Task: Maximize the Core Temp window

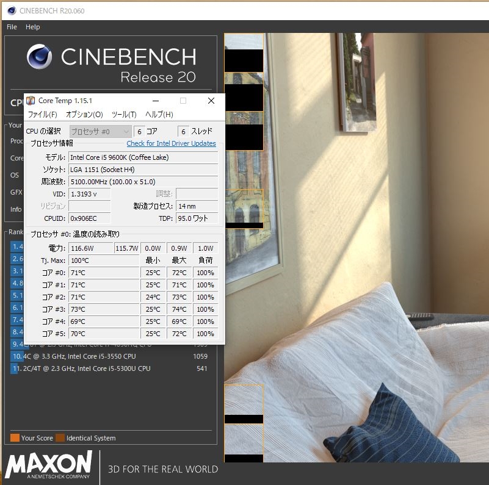Action: tap(183, 101)
